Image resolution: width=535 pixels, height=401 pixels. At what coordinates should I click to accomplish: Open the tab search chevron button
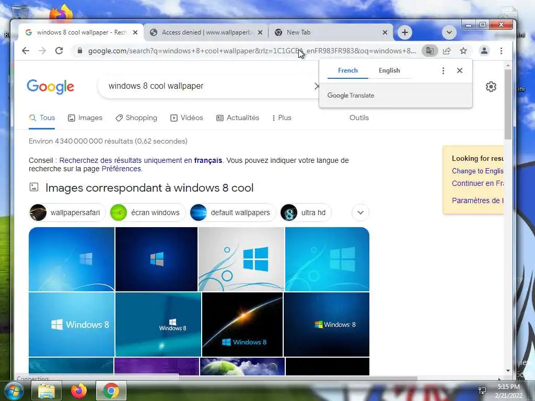[449, 32]
